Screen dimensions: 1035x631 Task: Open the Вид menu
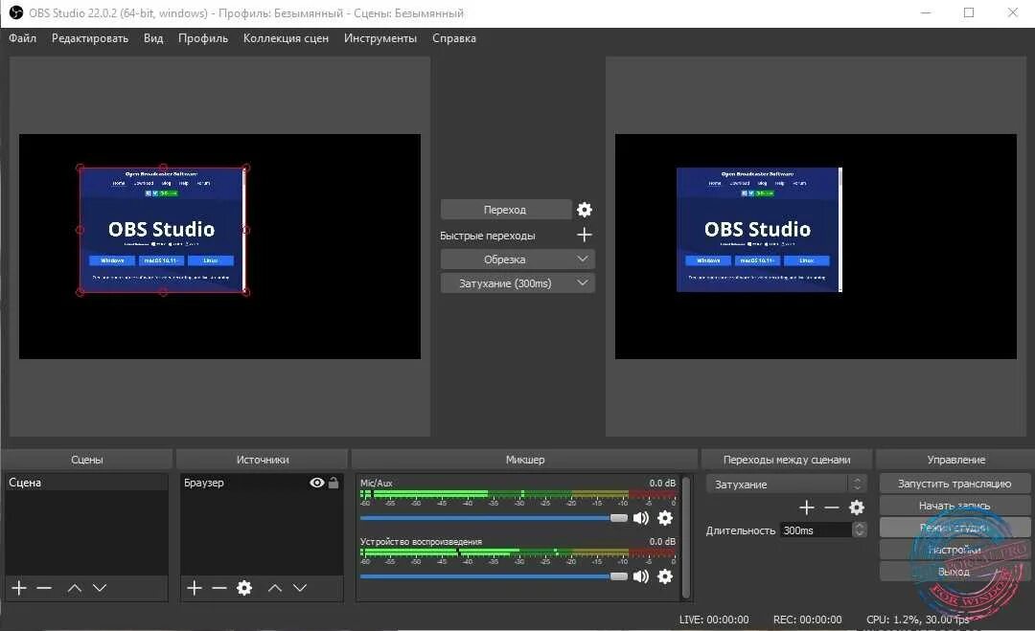click(x=153, y=38)
